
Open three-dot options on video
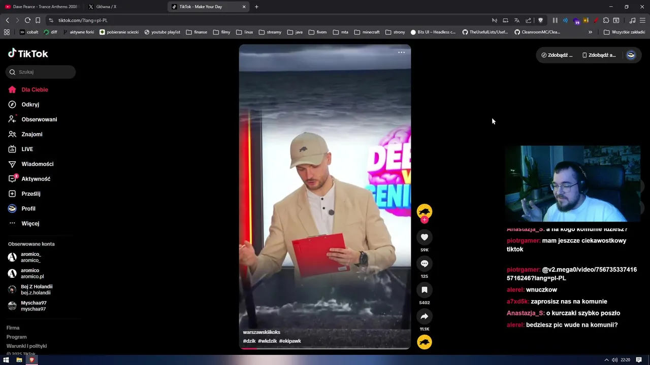pyautogui.click(x=401, y=52)
